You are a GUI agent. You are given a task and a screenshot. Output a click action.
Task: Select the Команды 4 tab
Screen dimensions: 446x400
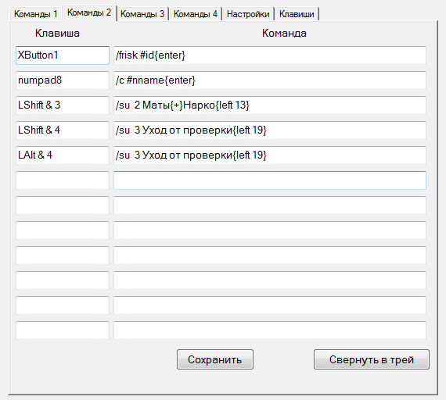(x=196, y=14)
